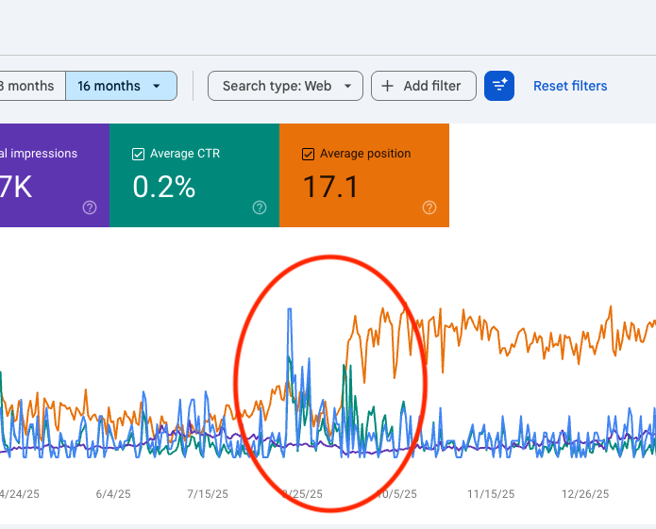Uncheck the Average position checkbox

(x=308, y=155)
